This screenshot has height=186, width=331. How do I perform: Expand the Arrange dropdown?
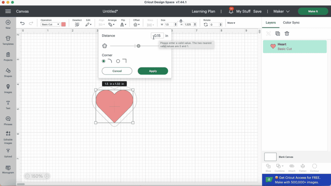tap(111, 25)
